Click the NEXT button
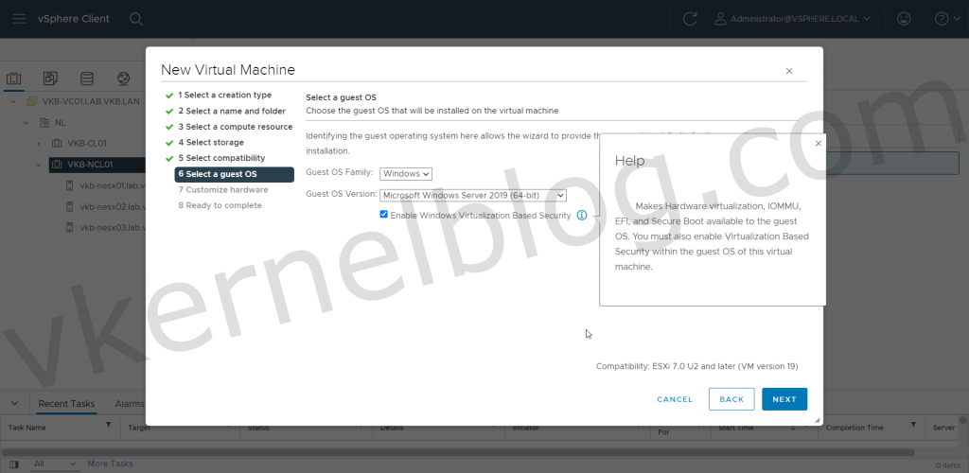969x473 pixels. pyautogui.click(x=784, y=399)
